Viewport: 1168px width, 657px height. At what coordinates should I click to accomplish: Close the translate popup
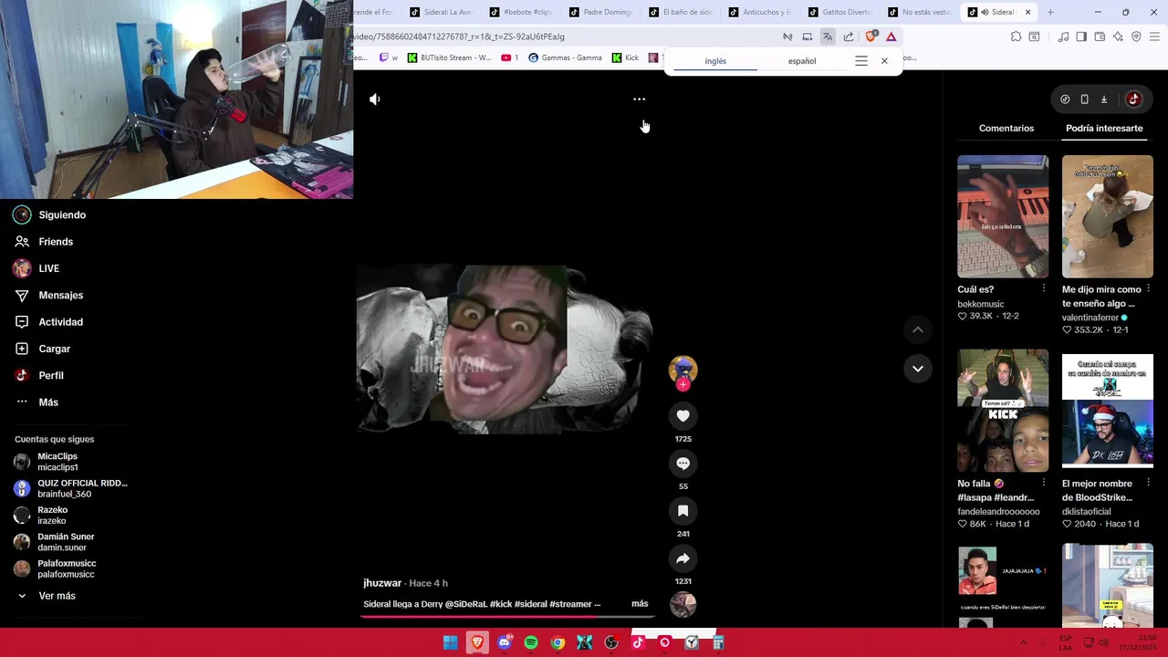click(884, 61)
